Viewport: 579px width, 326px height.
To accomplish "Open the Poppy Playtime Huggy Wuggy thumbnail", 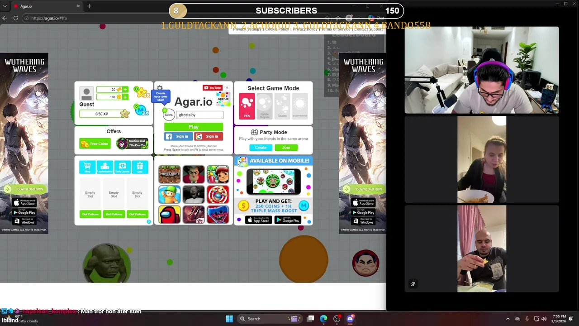I will [218, 215].
